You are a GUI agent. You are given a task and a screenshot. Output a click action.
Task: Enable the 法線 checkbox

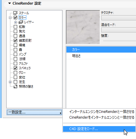pos(15,59)
